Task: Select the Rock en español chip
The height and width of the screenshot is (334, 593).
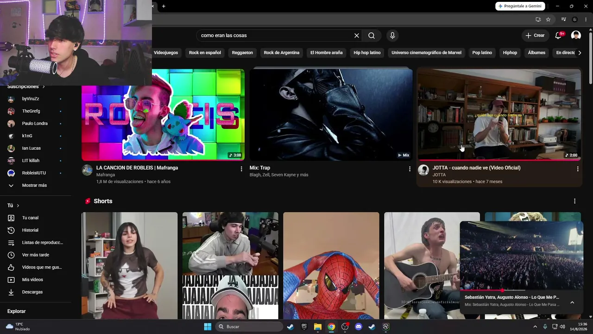Action: tap(205, 53)
